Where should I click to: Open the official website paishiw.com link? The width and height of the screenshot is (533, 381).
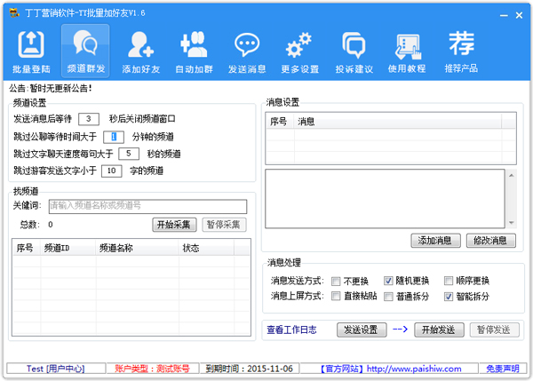coord(390,369)
